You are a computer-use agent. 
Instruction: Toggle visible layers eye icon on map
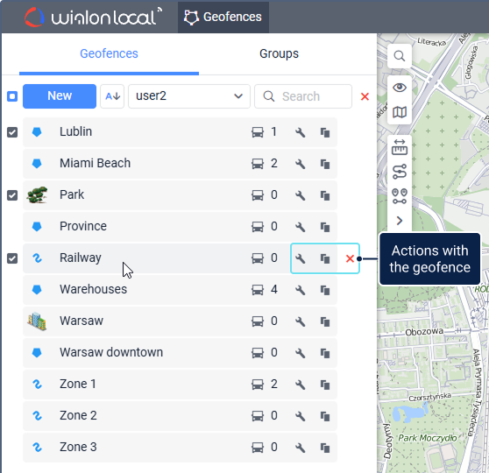tap(400, 88)
